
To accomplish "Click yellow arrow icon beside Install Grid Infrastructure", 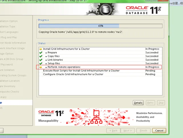I will (41, 49).
